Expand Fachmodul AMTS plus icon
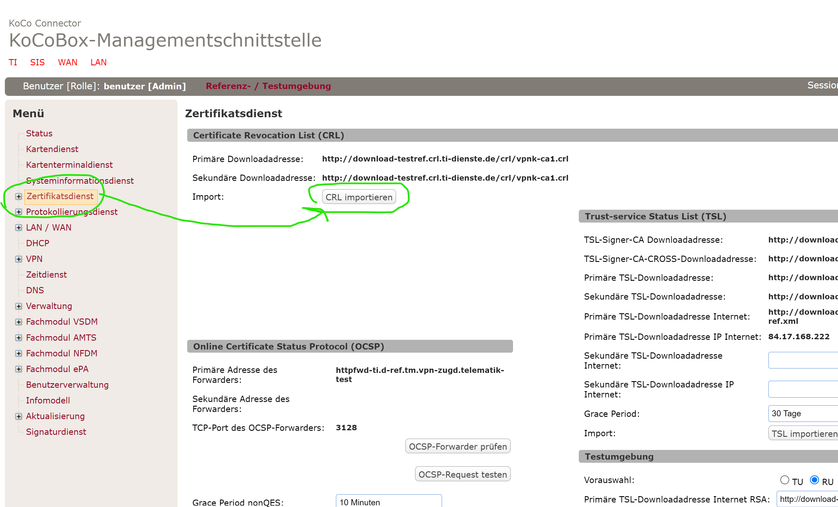This screenshot has height=507, width=838. coord(19,338)
